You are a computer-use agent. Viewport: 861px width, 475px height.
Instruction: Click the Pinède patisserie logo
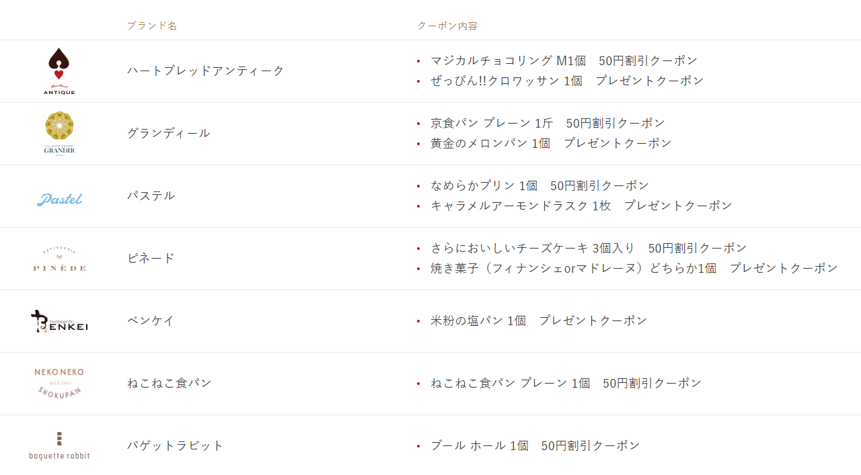coord(59,259)
